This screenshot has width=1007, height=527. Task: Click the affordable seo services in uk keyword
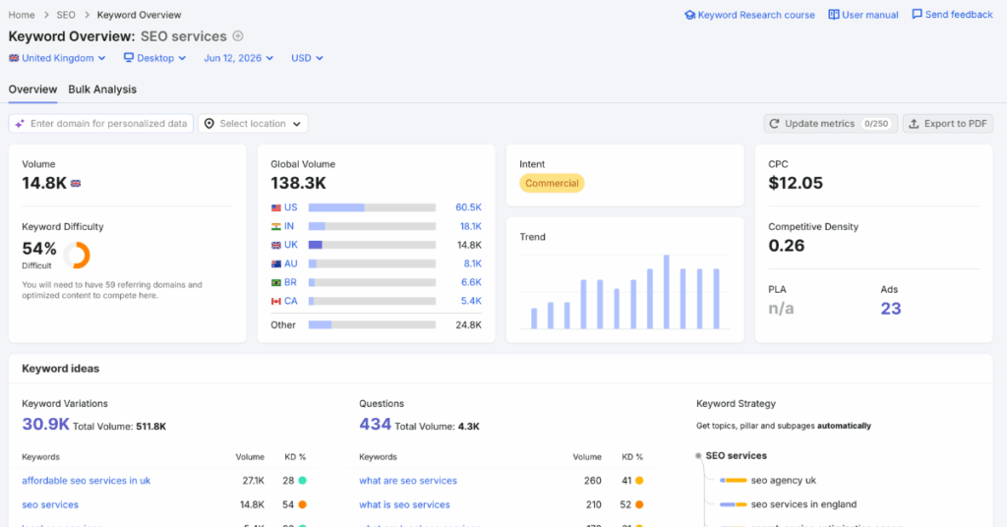[87, 480]
